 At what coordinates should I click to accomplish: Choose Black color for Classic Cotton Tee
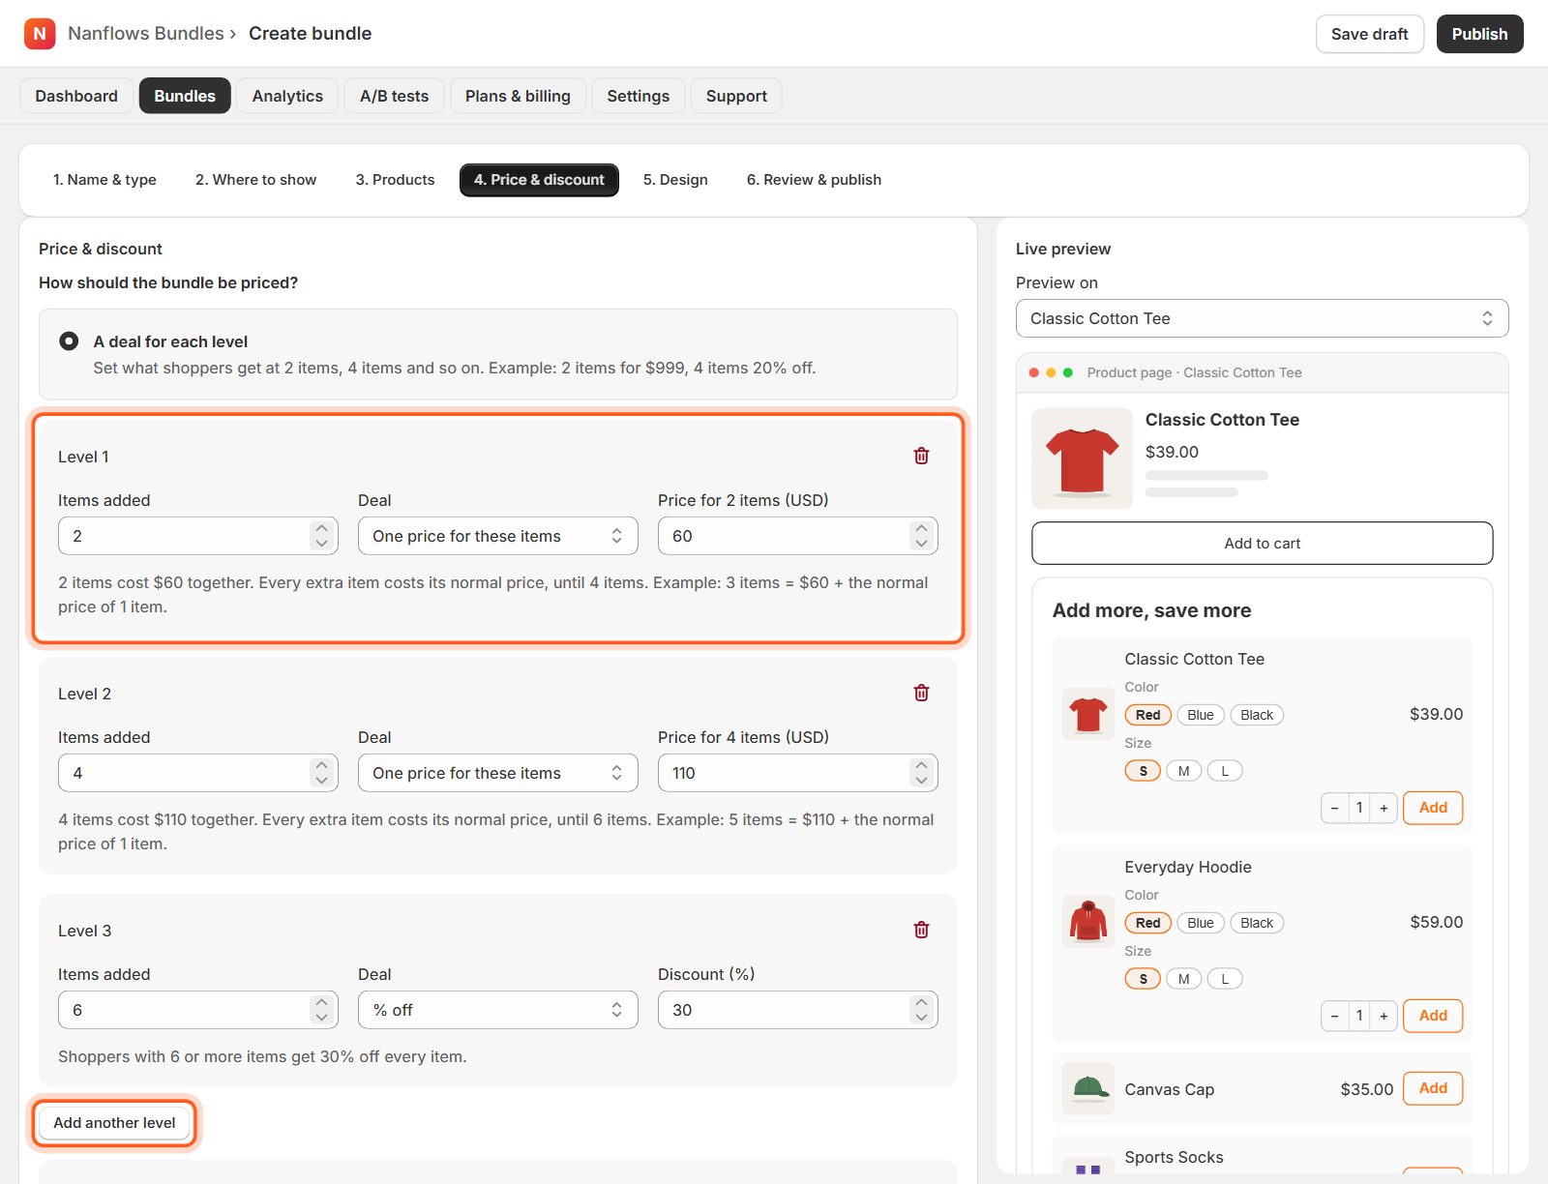pyautogui.click(x=1257, y=715)
